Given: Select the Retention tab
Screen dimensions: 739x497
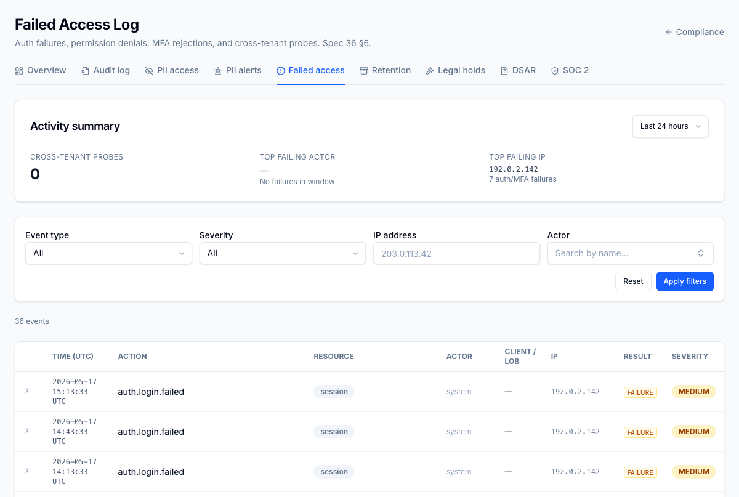Looking at the screenshot, I should (386, 71).
